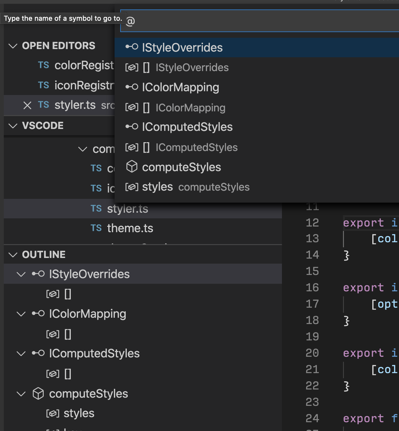Screen dimensions: 399x431
Task: Collapse the com... folder in explorer
Action: click(x=83, y=149)
